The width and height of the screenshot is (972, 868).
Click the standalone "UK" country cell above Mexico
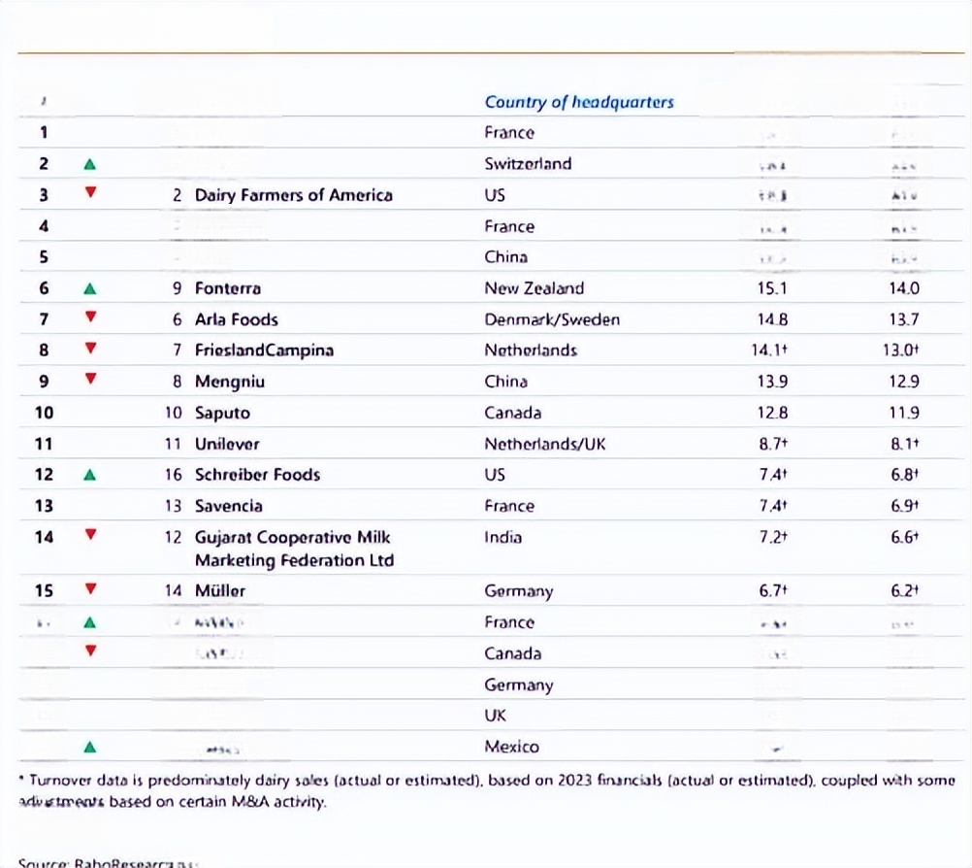(x=496, y=716)
